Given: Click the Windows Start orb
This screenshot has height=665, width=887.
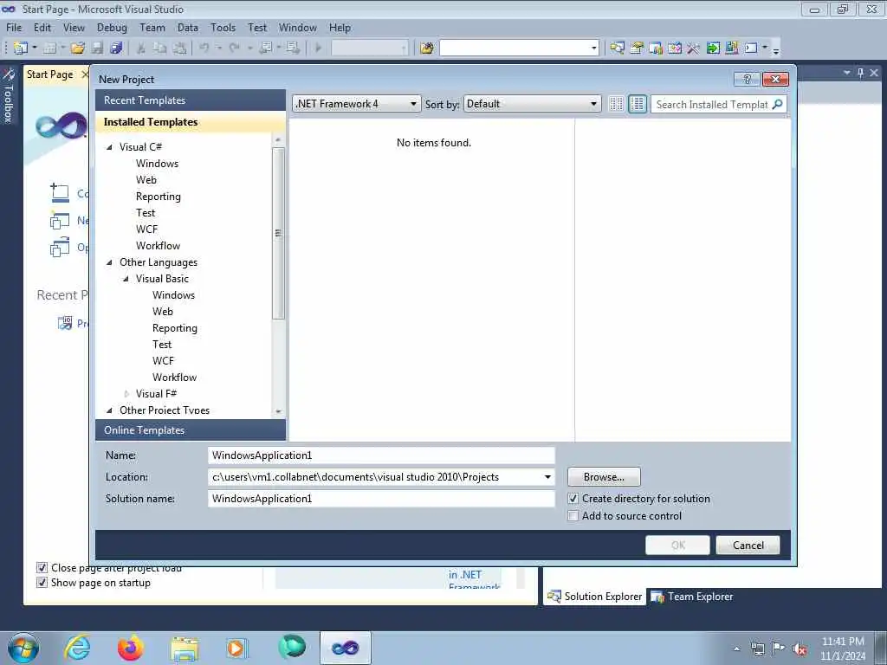Looking at the screenshot, I should click(x=23, y=648).
